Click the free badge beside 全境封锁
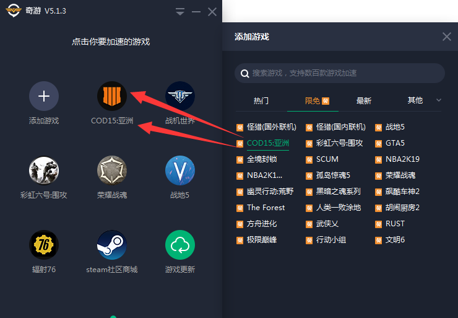The image size is (458, 318). pos(240,160)
